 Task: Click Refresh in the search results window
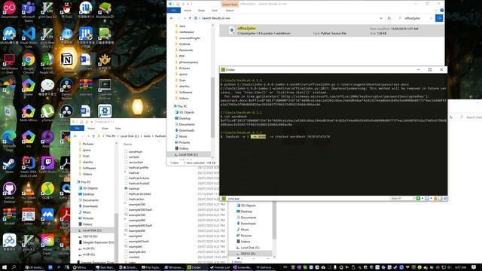pos(389,18)
